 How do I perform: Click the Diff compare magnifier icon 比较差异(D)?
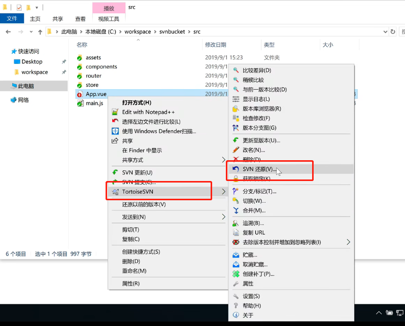[235, 70]
